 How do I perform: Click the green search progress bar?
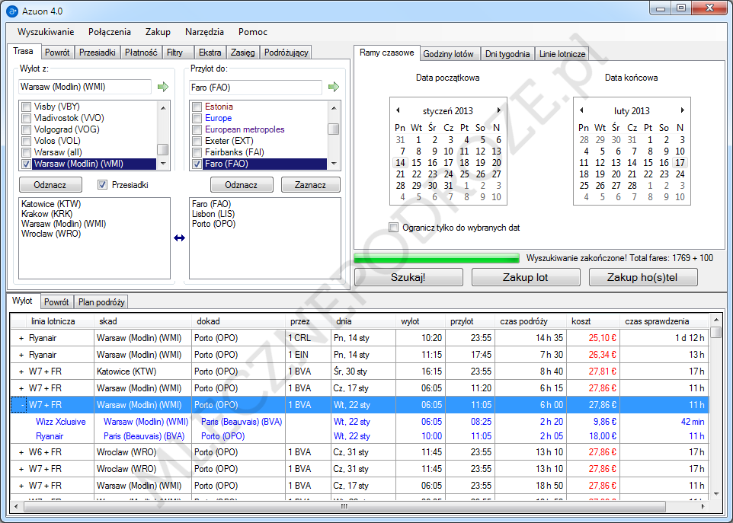(436, 258)
